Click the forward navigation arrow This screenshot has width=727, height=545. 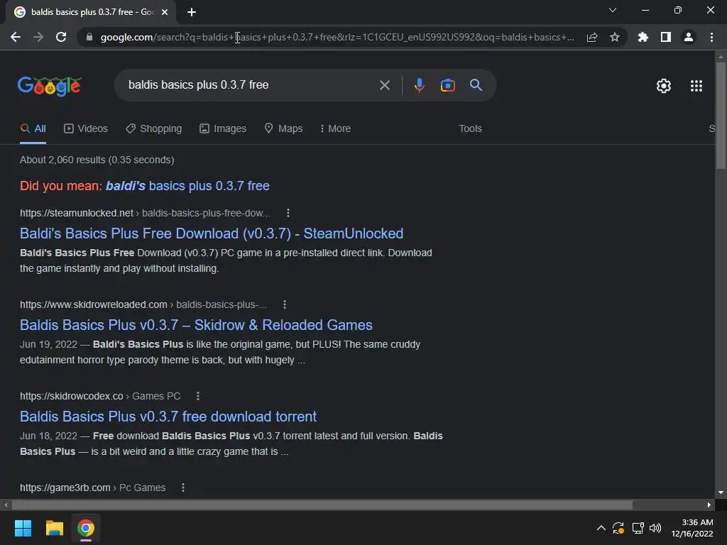(38, 37)
